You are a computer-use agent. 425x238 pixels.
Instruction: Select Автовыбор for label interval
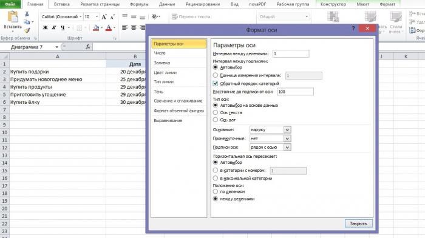coord(216,67)
